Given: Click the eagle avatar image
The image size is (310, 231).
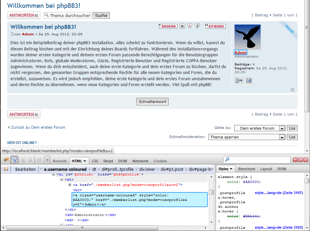Looking at the screenshot, I should point(248,37).
